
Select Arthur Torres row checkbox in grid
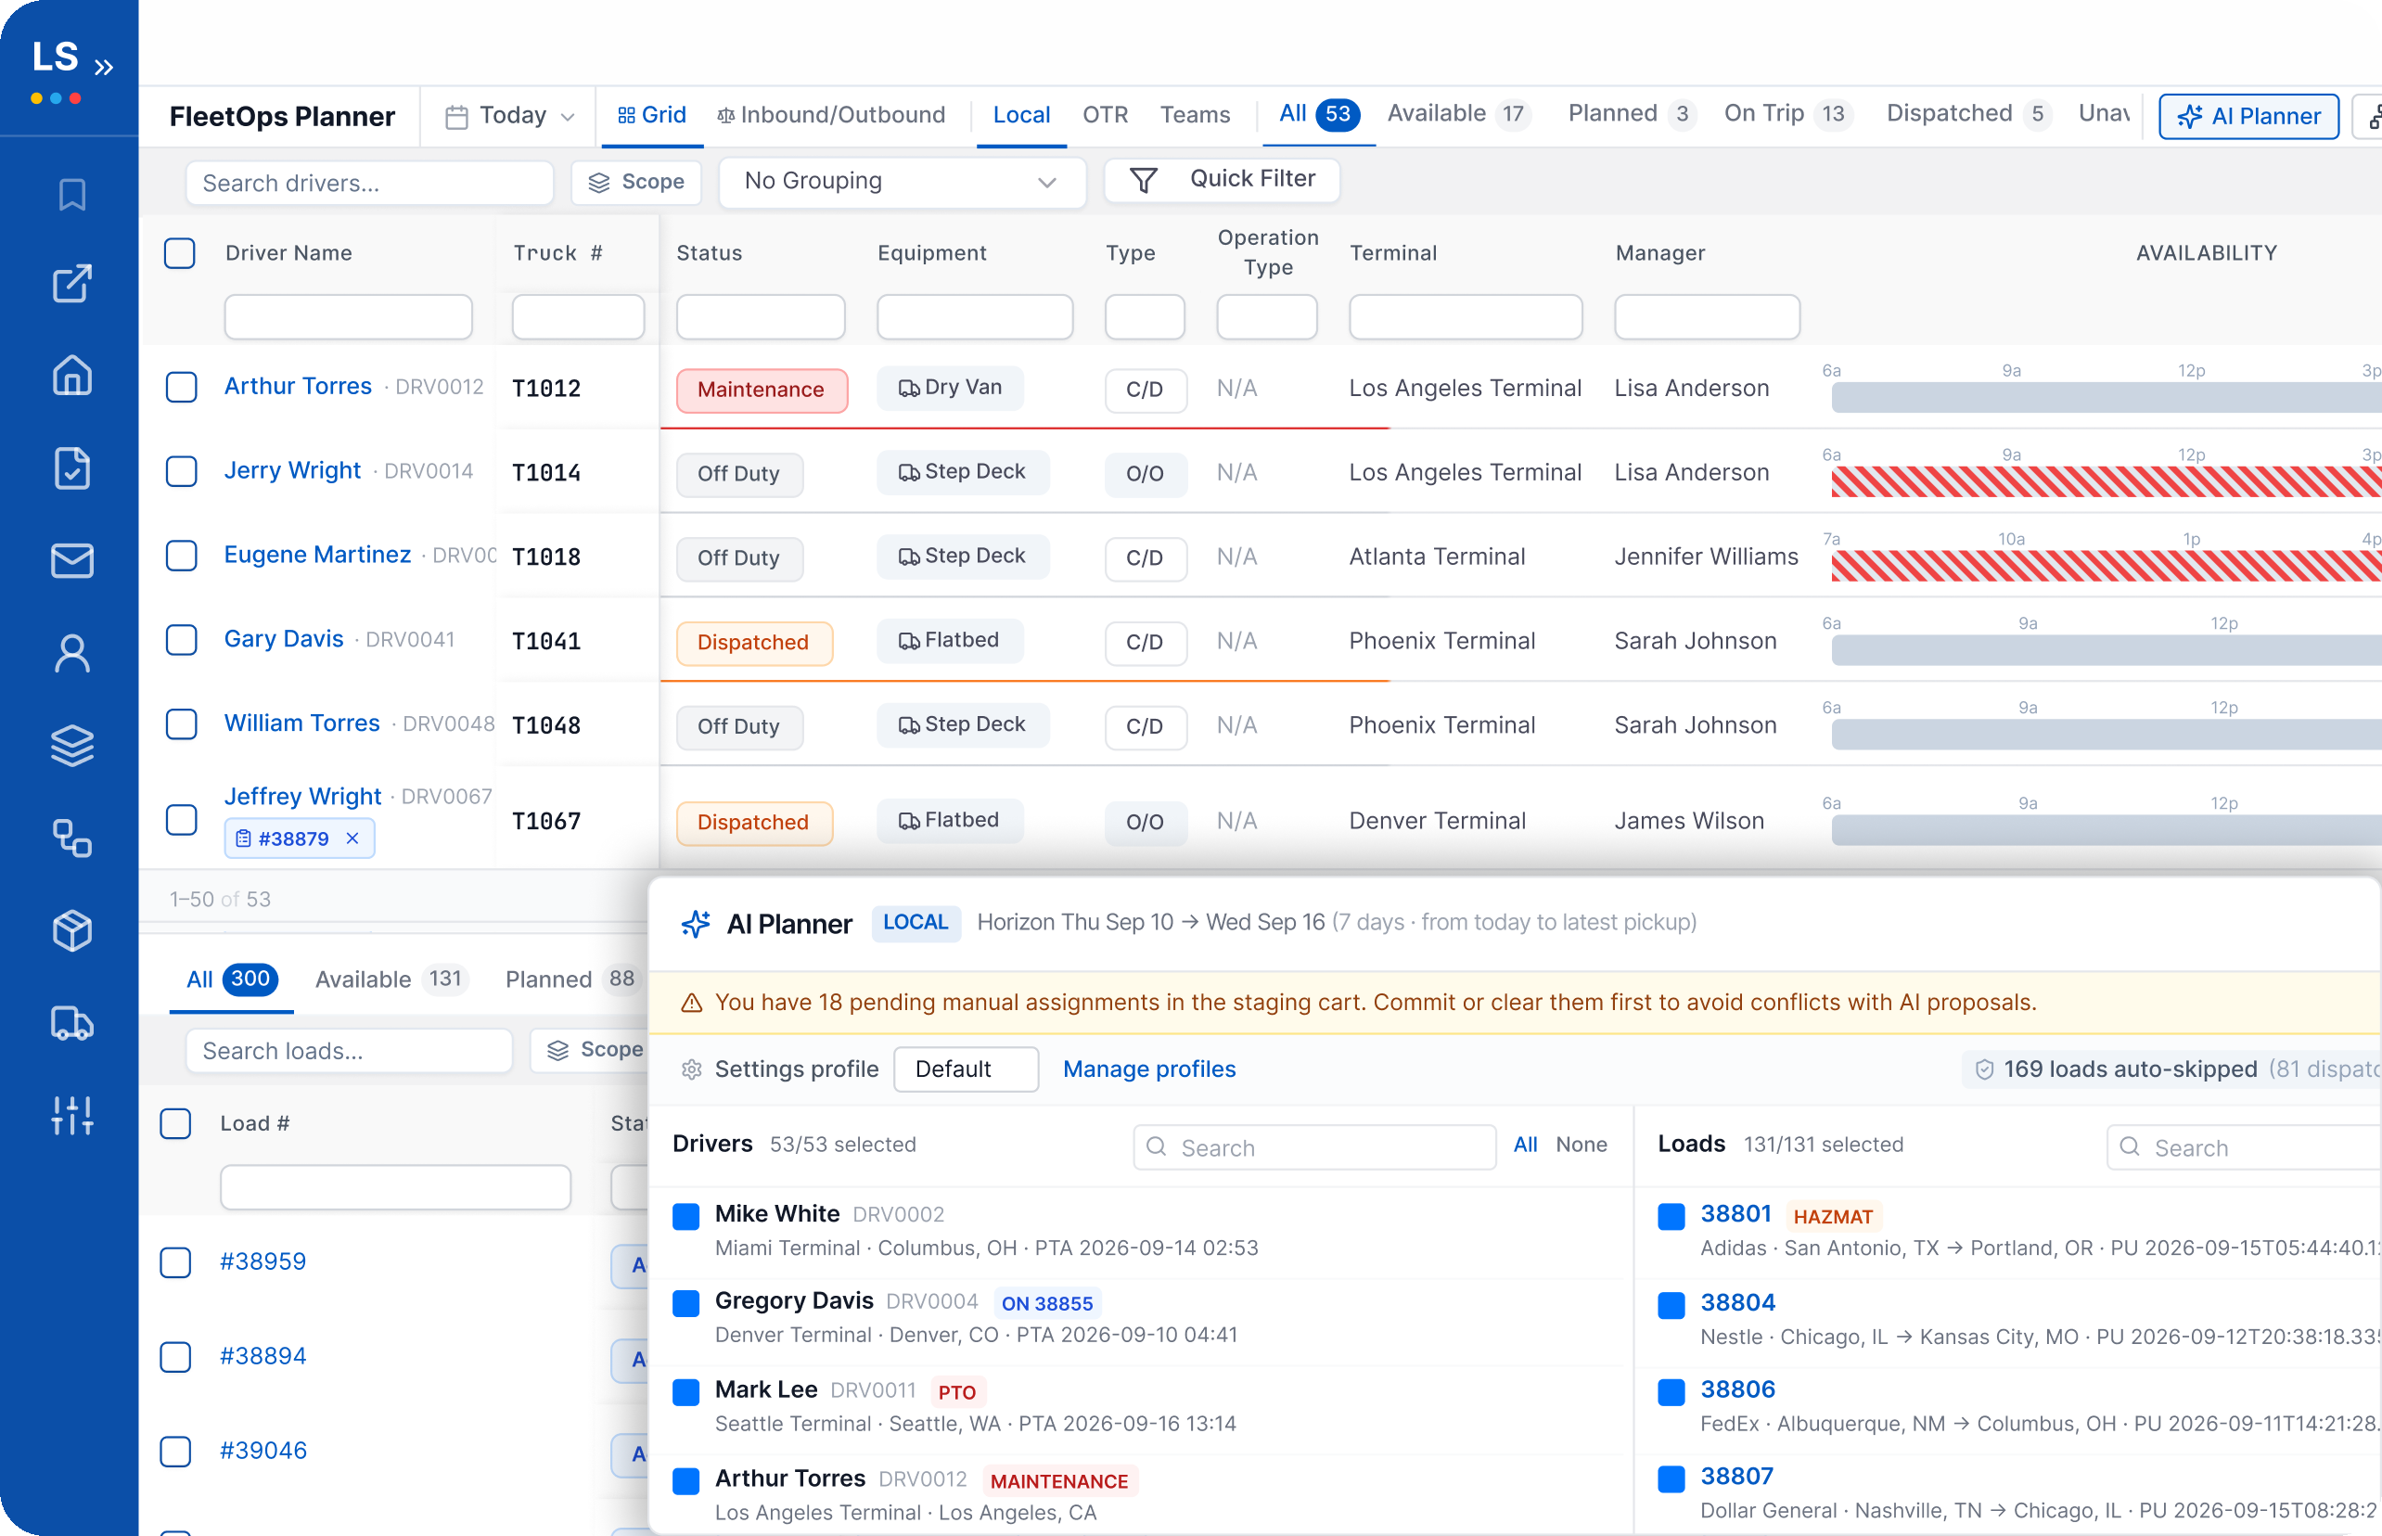181,387
